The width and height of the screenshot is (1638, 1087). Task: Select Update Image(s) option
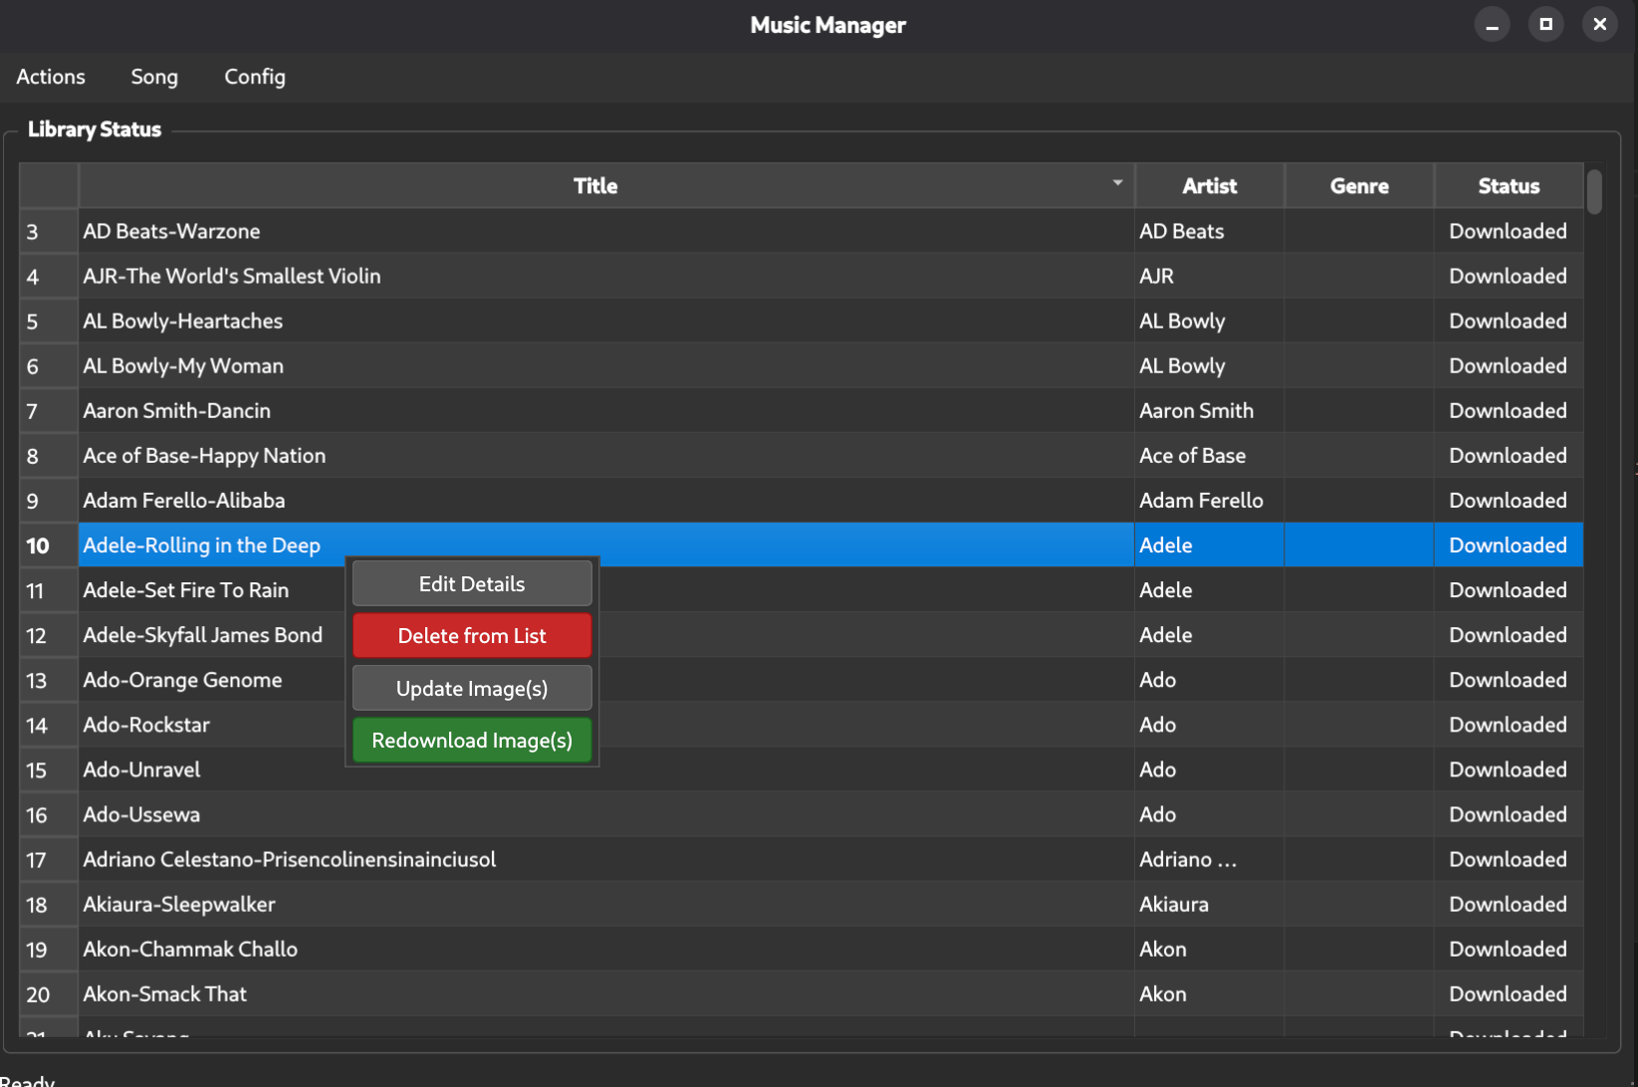point(471,689)
